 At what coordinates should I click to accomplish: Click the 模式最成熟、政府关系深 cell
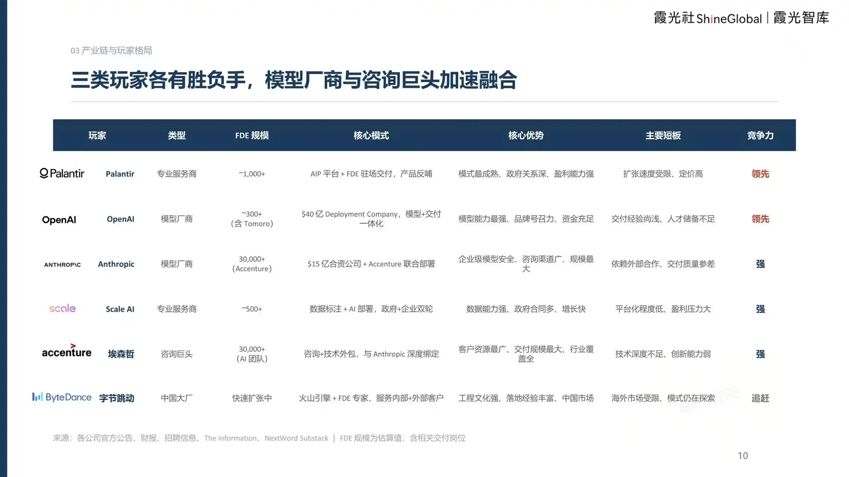click(x=526, y=174)
